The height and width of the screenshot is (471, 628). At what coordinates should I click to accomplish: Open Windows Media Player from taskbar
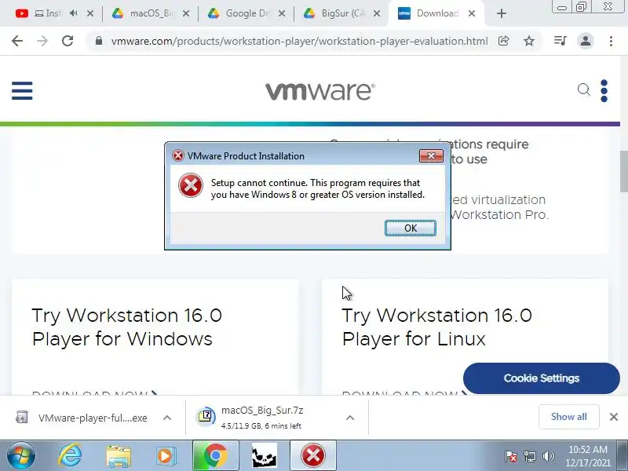166,456
